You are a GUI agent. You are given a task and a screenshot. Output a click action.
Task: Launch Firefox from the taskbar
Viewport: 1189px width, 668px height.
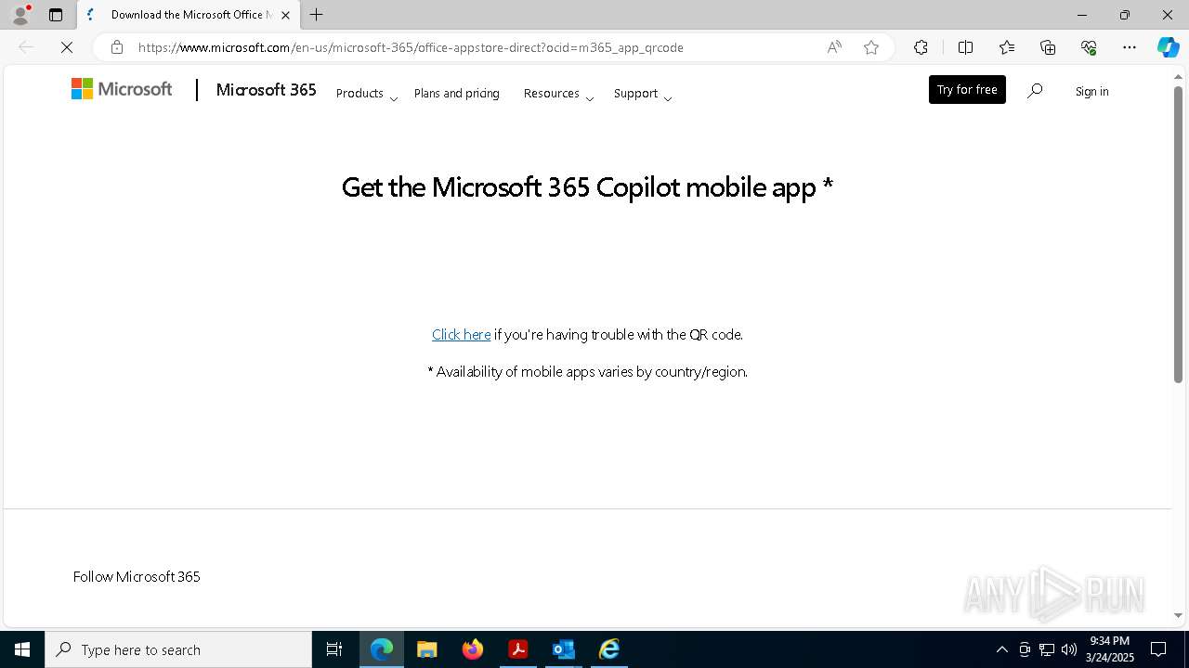coord(473,649)
